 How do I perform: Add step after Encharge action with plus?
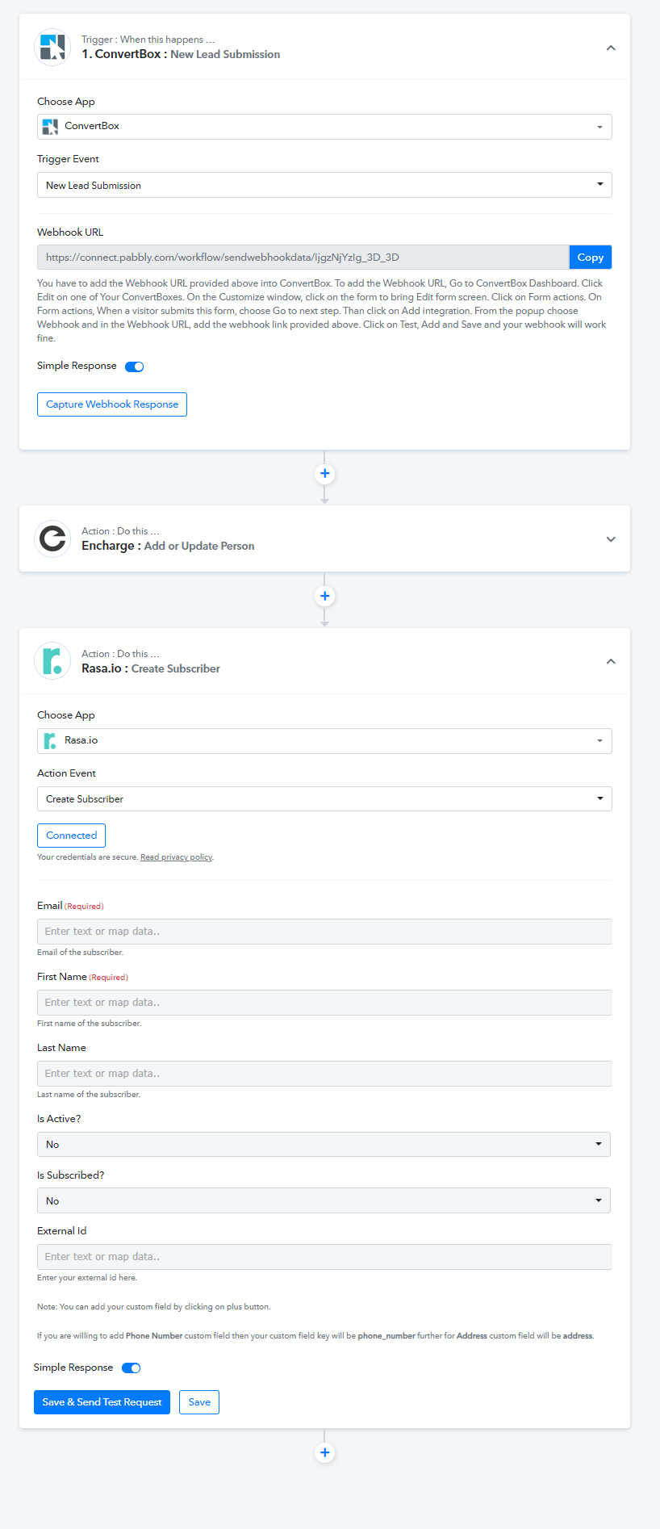coord(324,597)
